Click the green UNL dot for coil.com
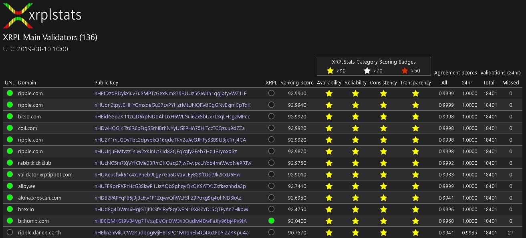 point(10,128)
